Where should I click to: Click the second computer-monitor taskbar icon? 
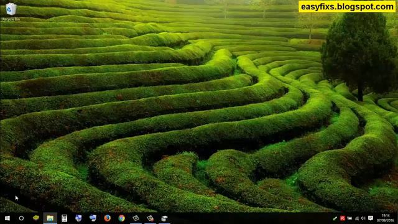pyautogui.click(x=93, y=218)
